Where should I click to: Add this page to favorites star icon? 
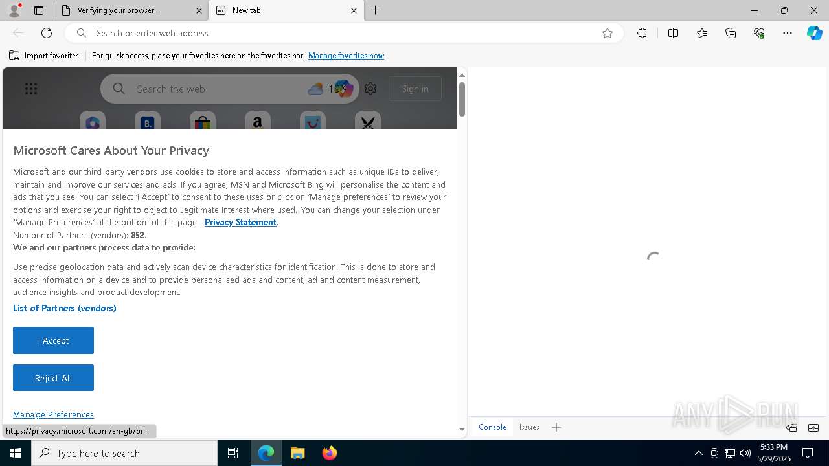click(608, 33)
